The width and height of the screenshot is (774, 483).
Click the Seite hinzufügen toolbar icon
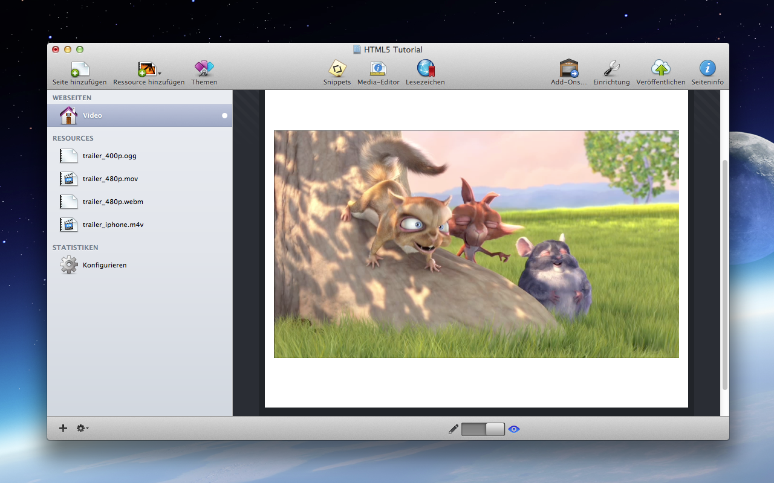click(80, 69)
